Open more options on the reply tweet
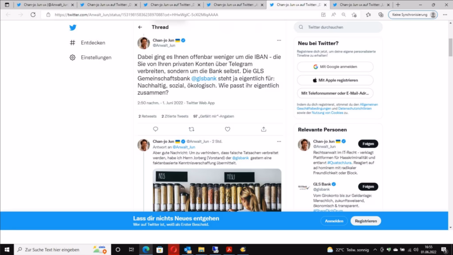The image size is (453, 255). tap(279, 141)
